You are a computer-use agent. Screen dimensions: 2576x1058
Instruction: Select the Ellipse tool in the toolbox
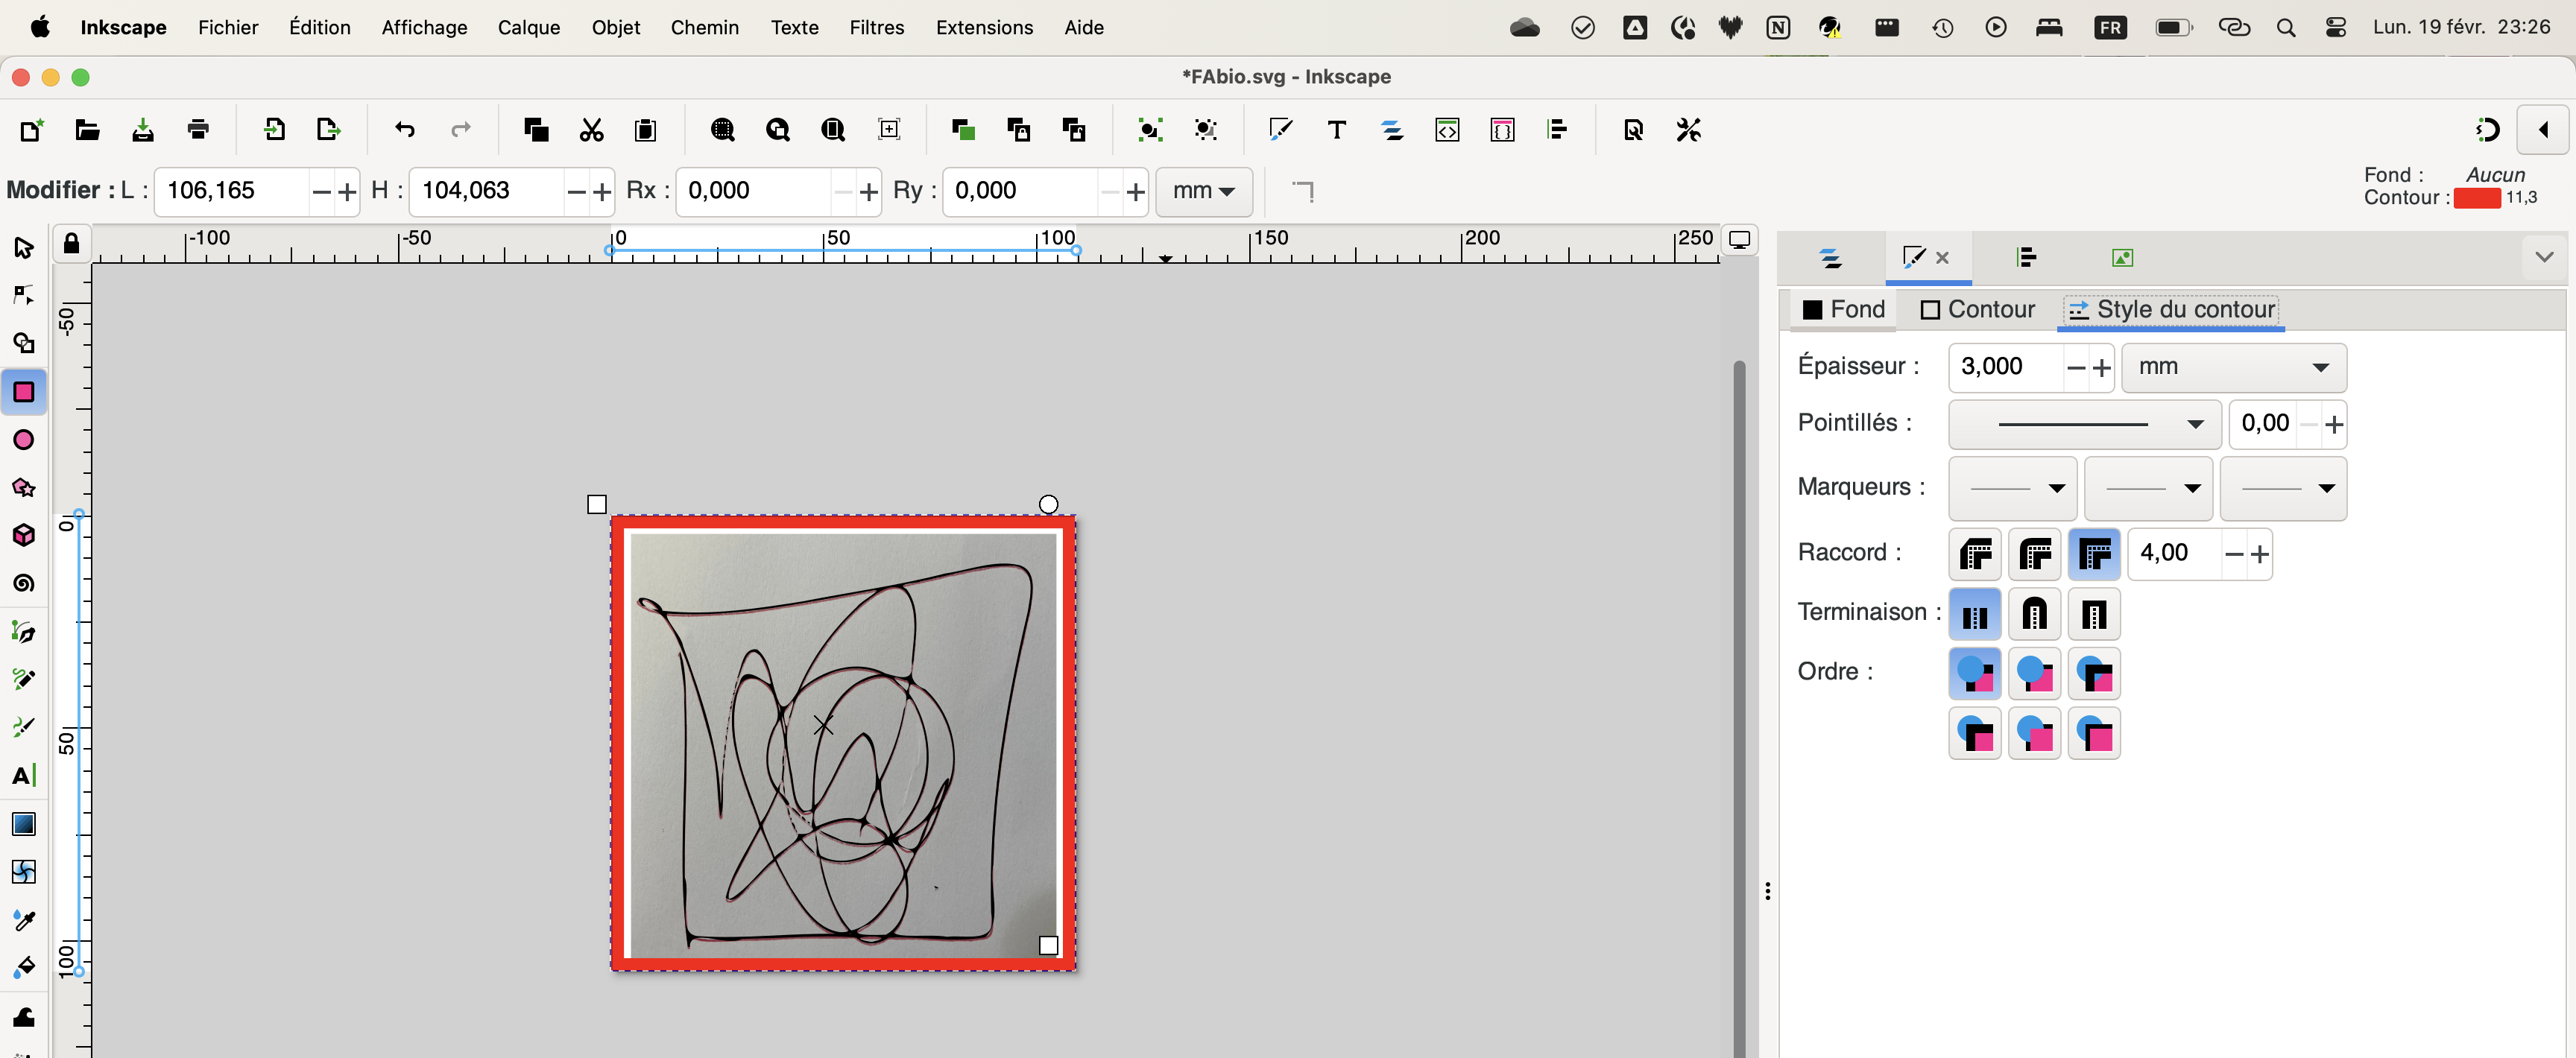(x=23, y=440)
